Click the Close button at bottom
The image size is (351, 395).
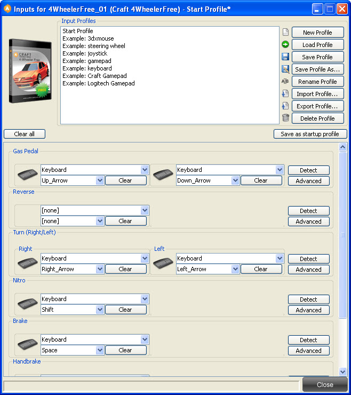(x=325, y=385)
